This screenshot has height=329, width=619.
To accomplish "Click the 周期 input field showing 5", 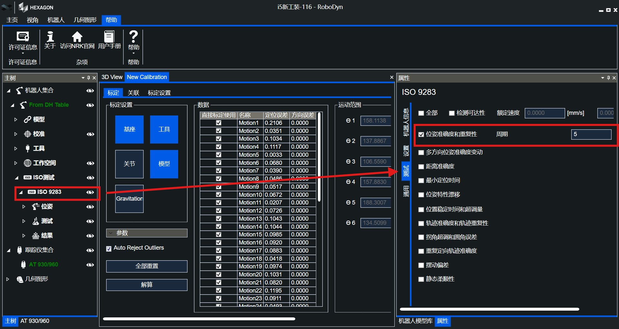I will [x=591, y=134].
